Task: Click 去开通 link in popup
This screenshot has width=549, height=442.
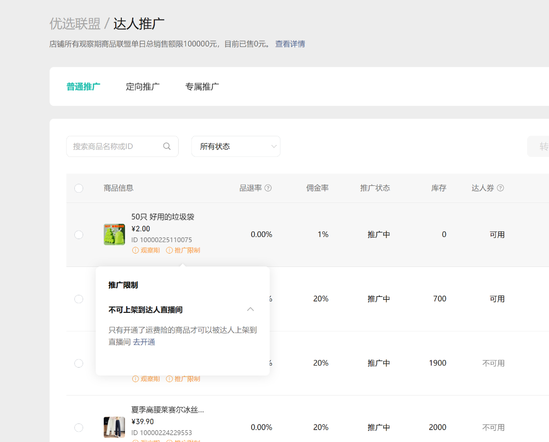Action: (144, 342)
